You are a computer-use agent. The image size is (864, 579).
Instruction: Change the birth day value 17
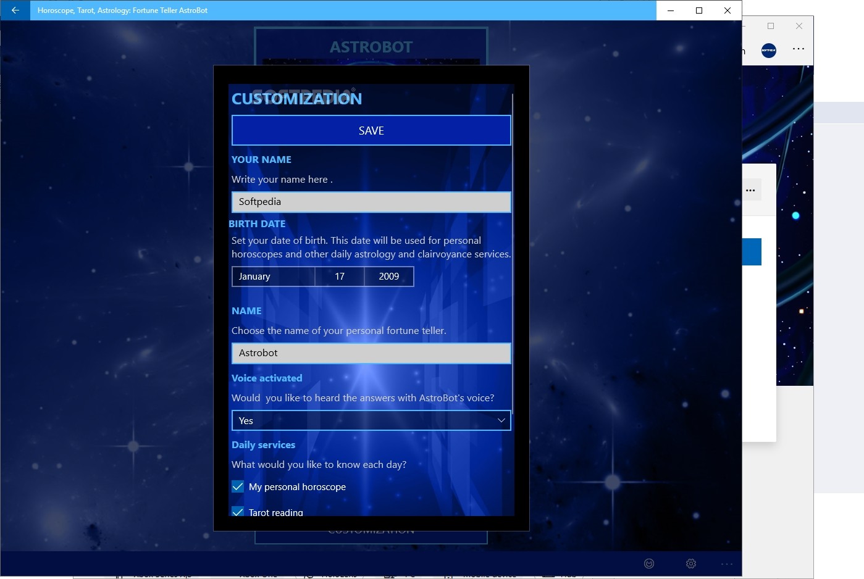tap(340, 277)
